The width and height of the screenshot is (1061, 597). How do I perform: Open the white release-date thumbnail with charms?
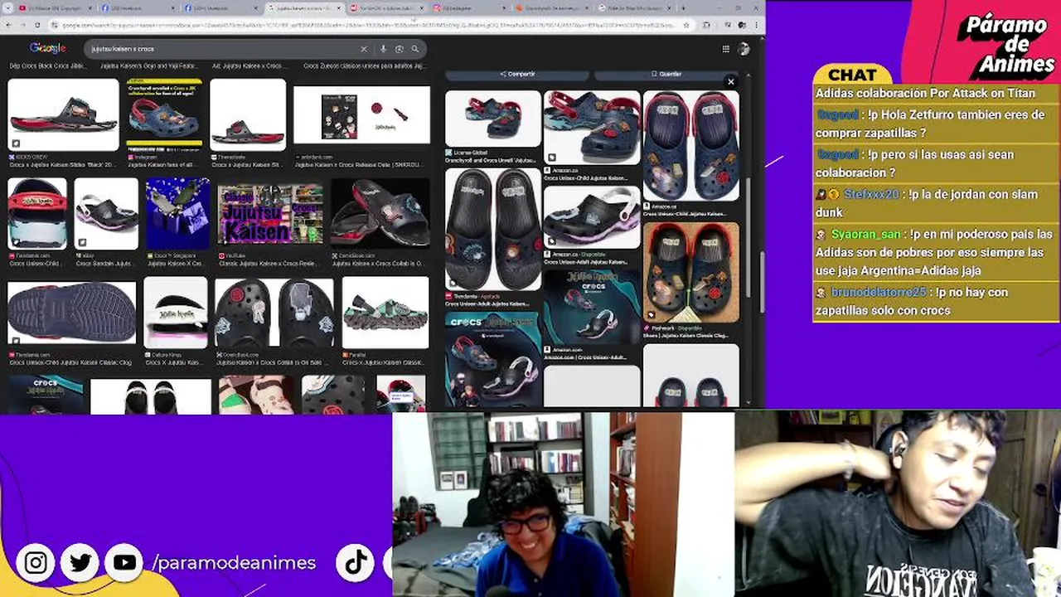361,115
